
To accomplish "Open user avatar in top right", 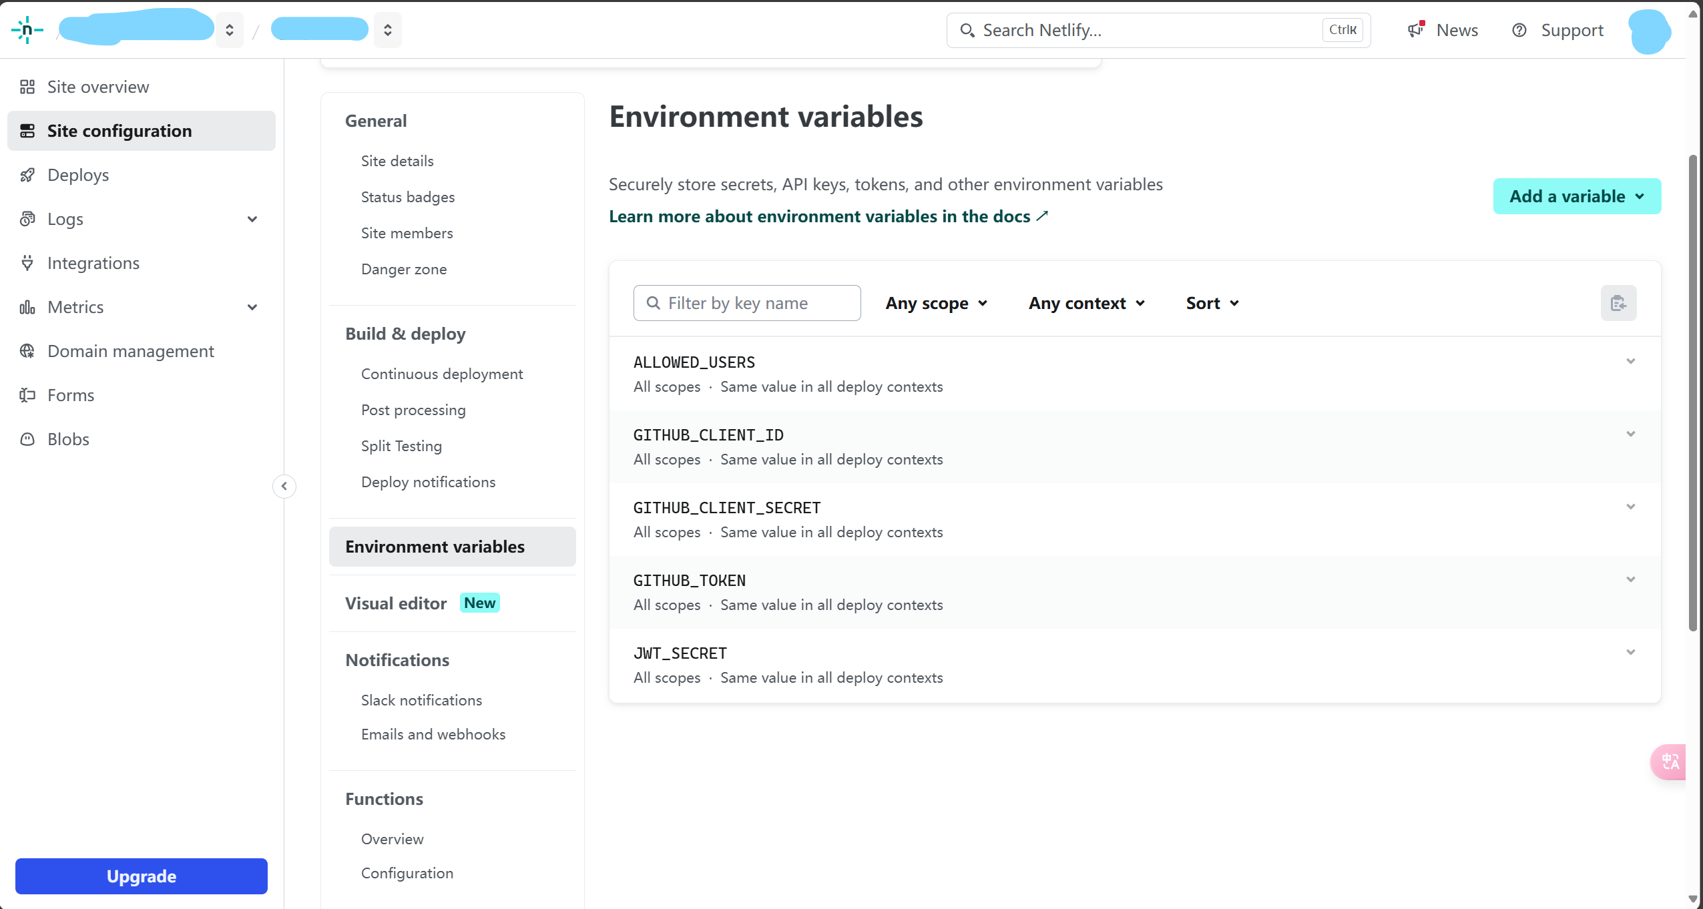I will coord(1650,31).
